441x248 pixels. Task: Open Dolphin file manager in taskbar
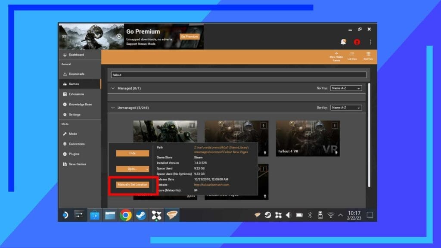point(110,215)
